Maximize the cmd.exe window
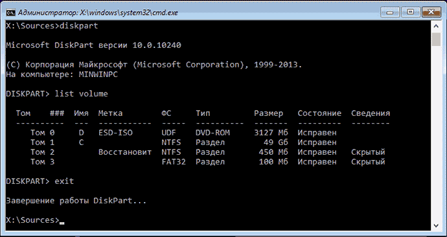The image size is (447, 237). pos(411,12)
